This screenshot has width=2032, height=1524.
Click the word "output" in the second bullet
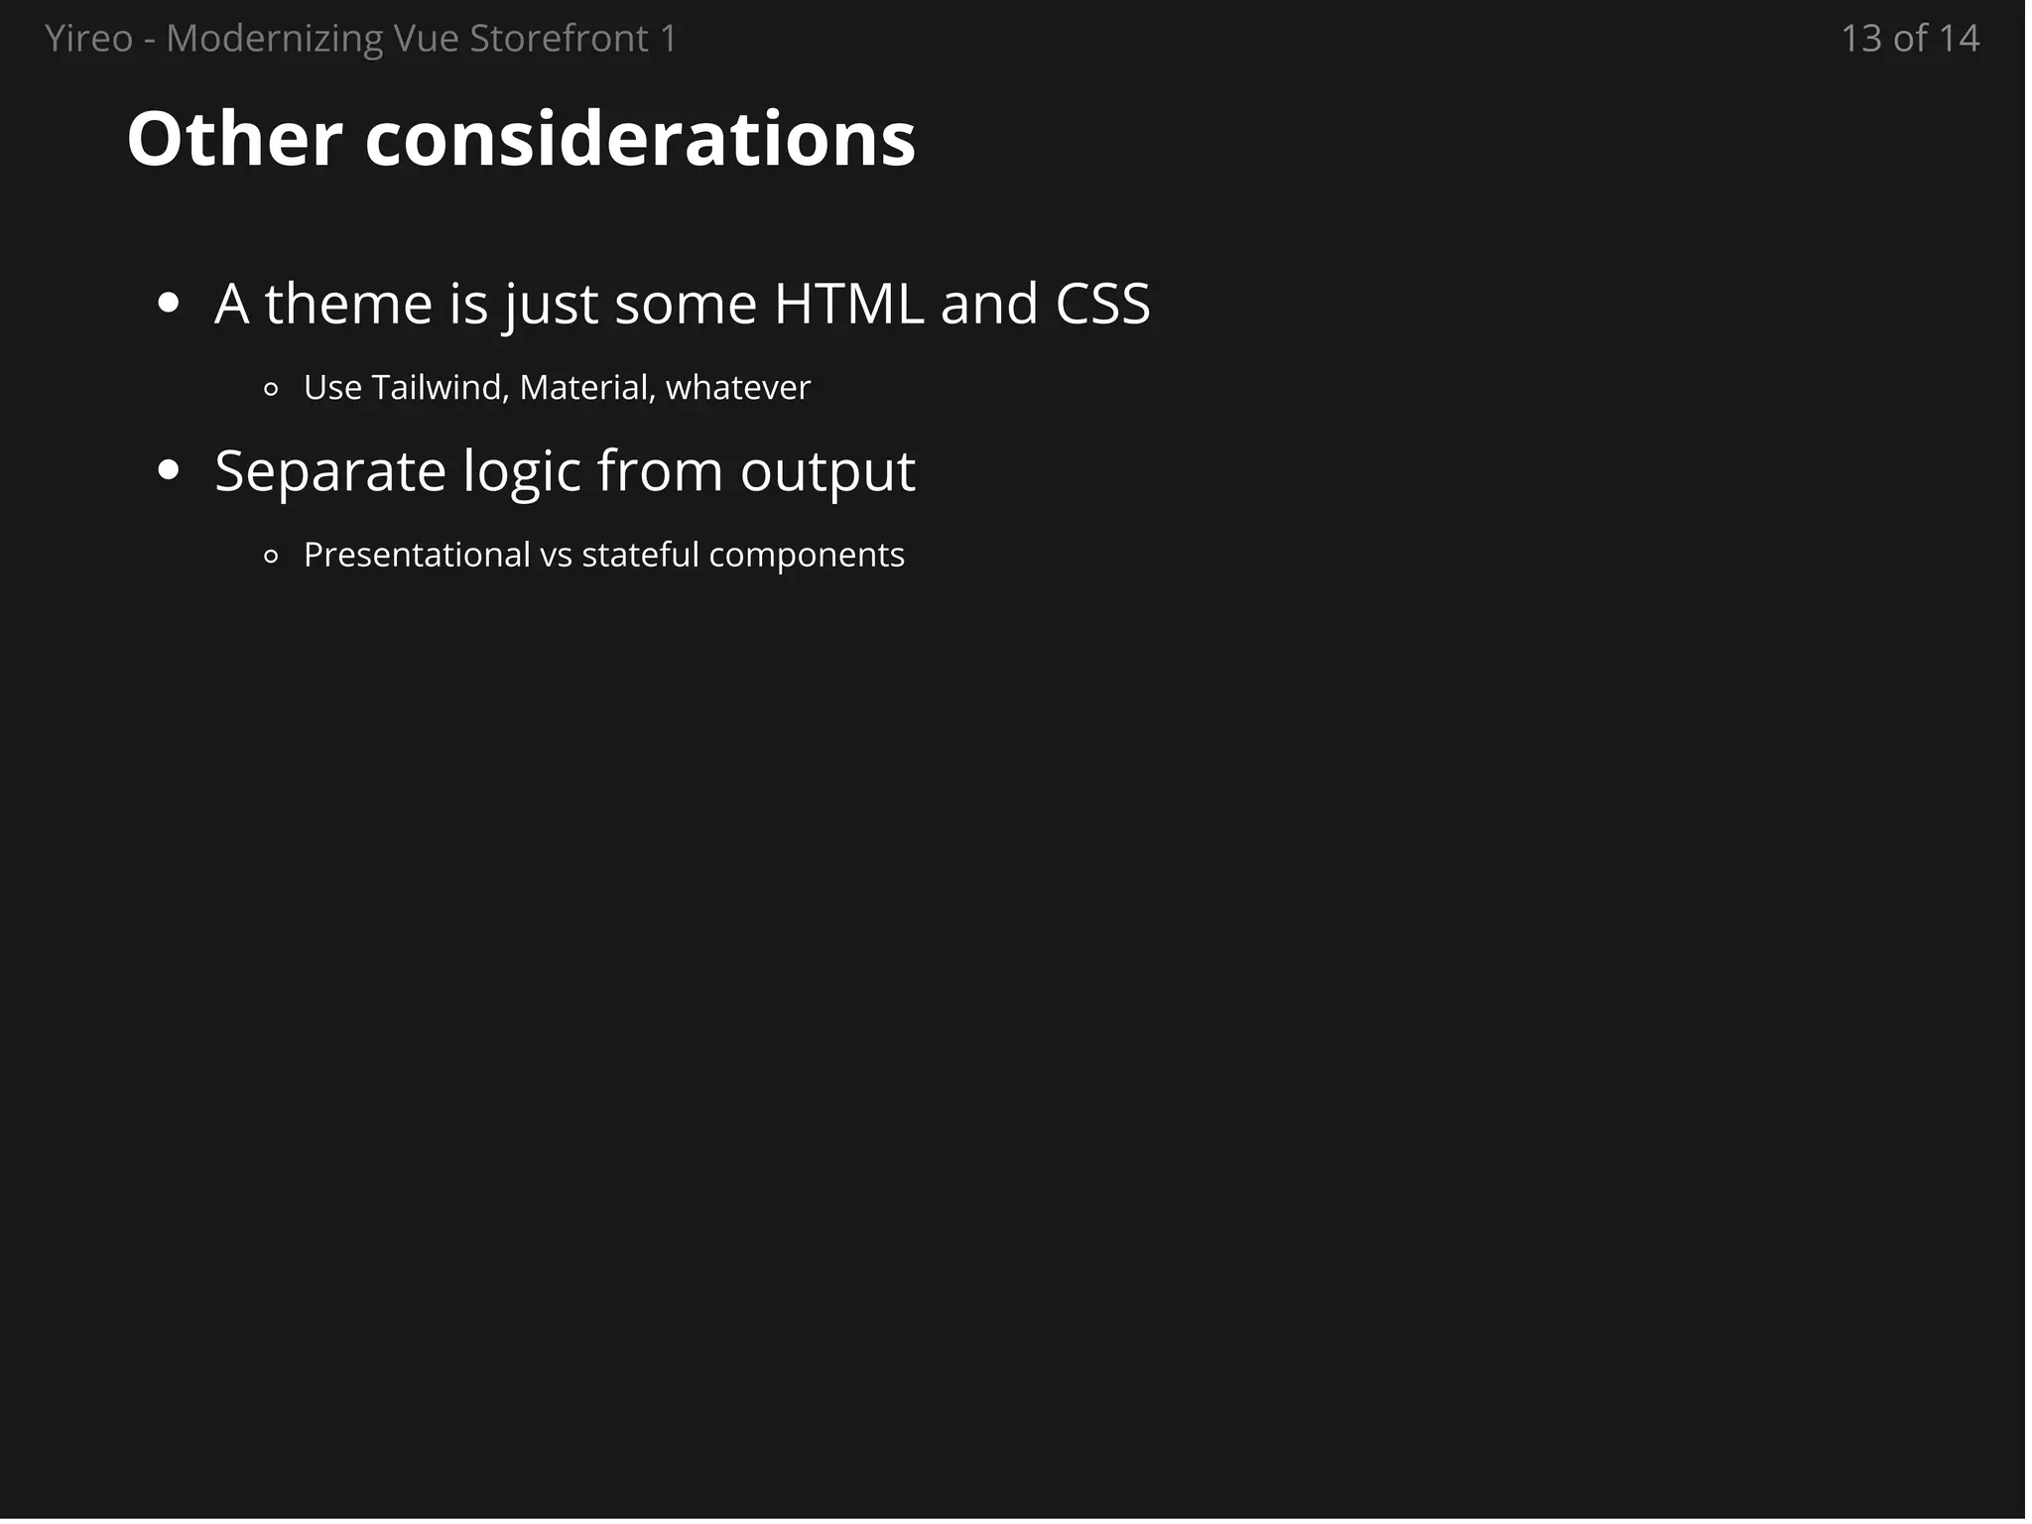pyautogui.click(x=827, y=470)
